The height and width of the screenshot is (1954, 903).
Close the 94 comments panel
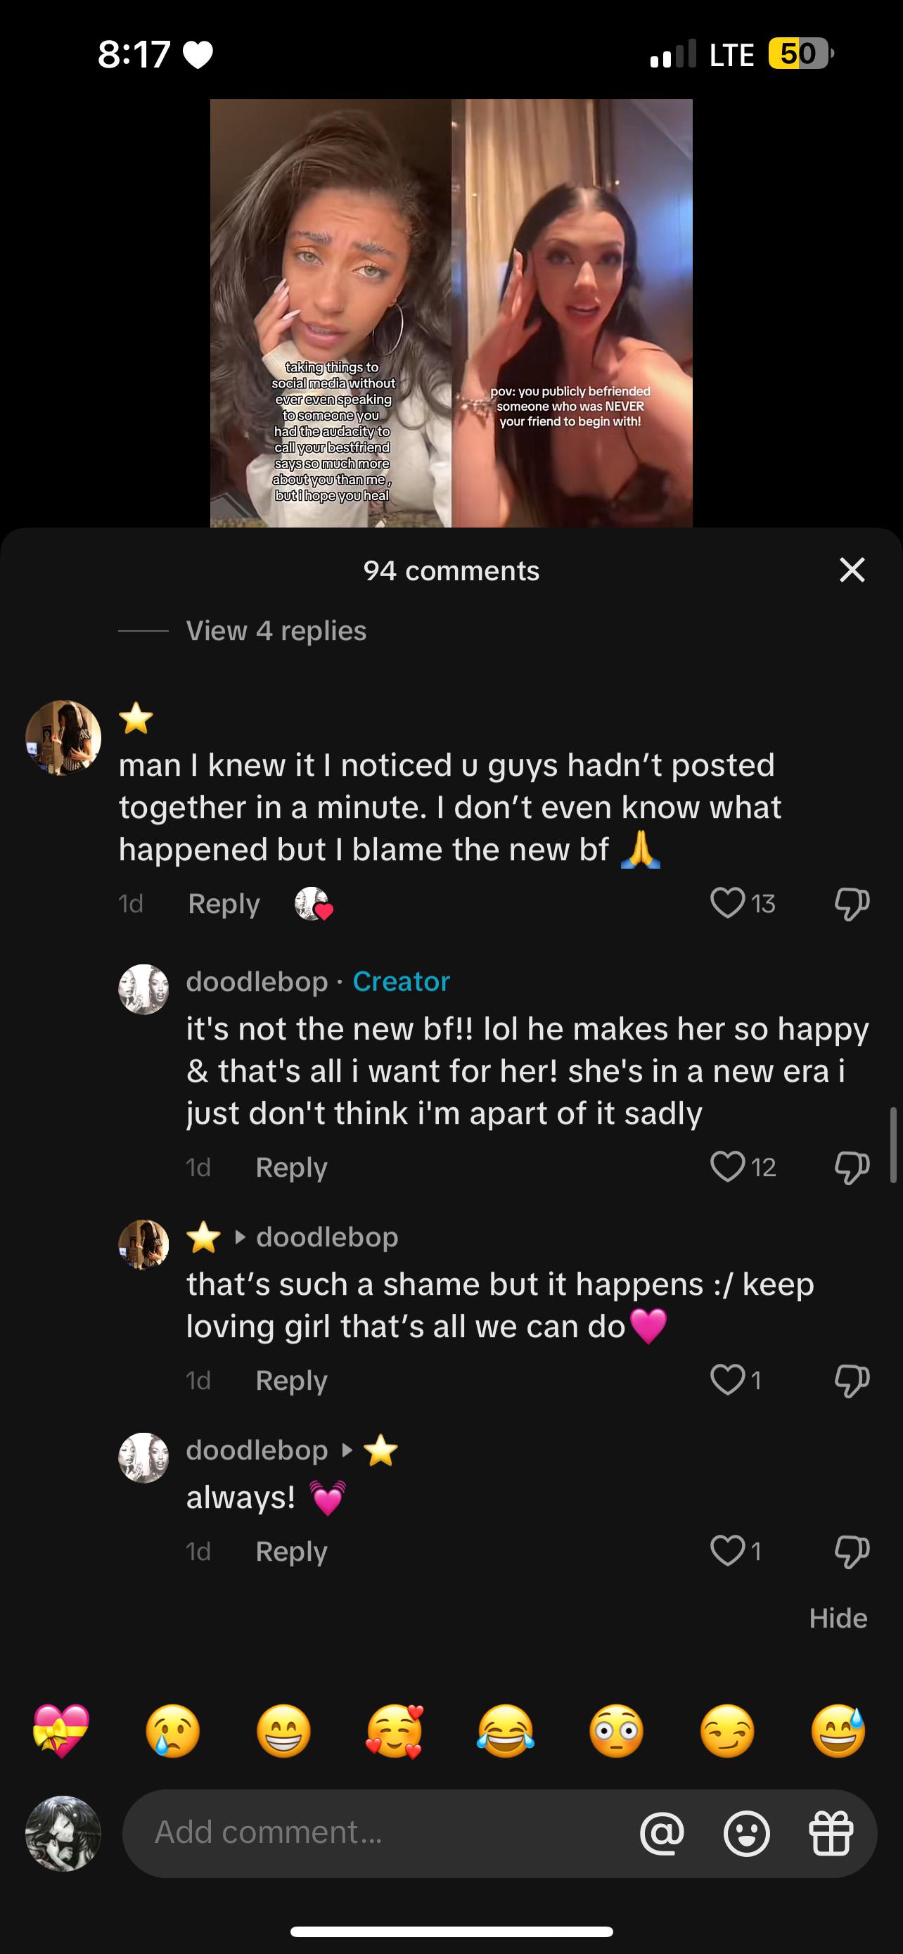(x=852, y=570)
